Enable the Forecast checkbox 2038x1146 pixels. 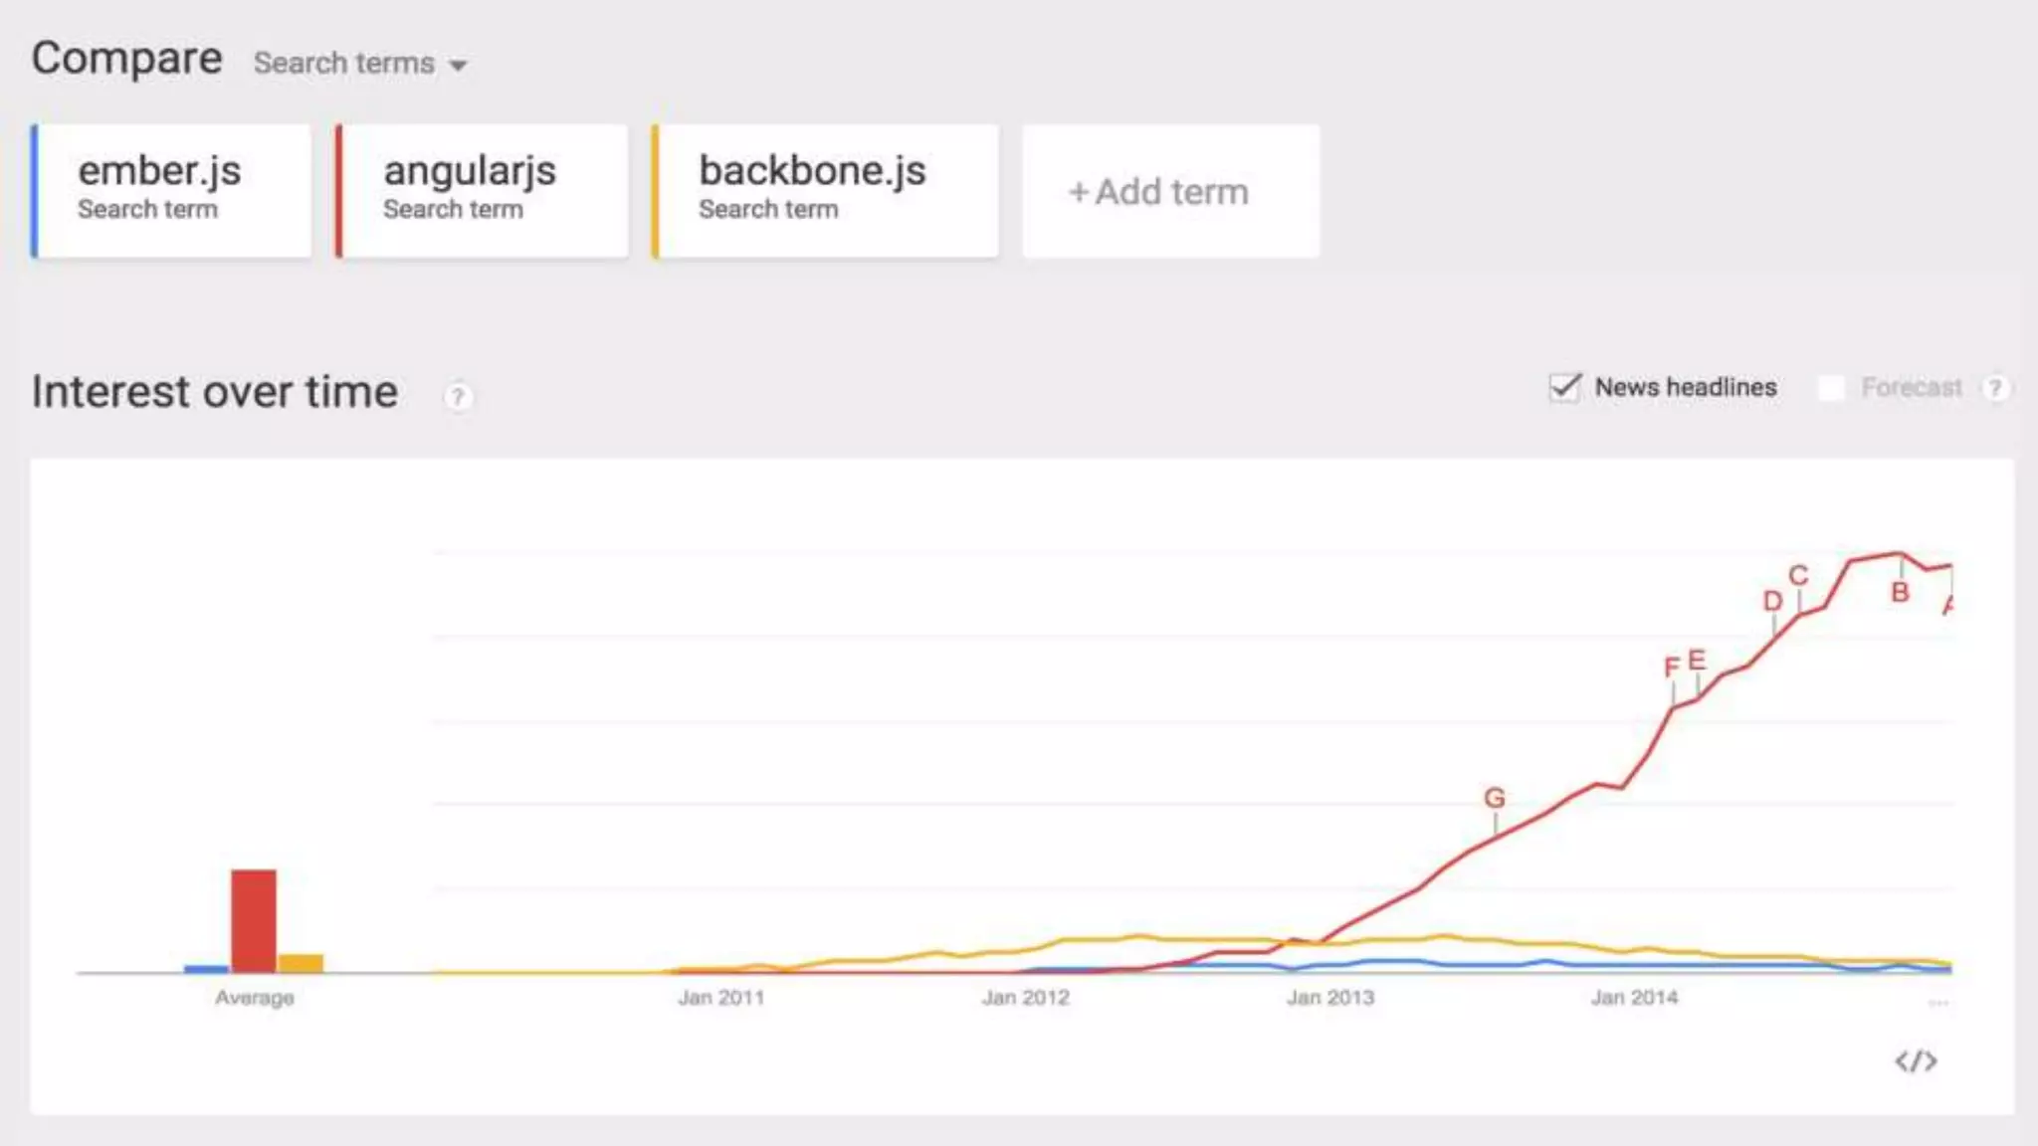click(1831, 388)
